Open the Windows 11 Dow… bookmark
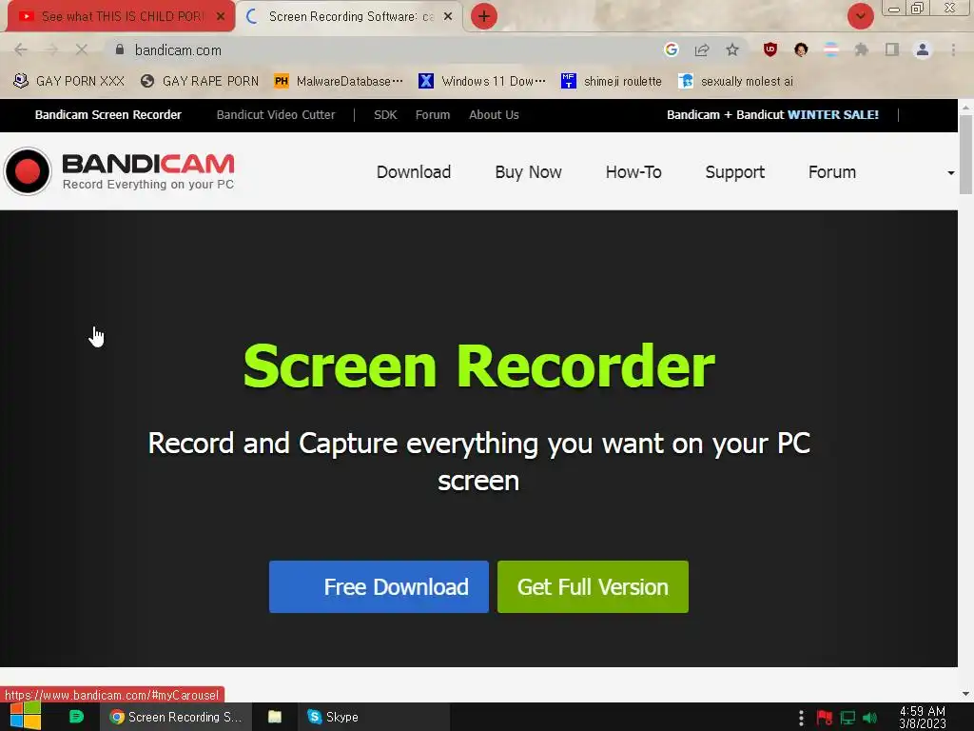Screen dimensions: 974x731 click(482, 82)
